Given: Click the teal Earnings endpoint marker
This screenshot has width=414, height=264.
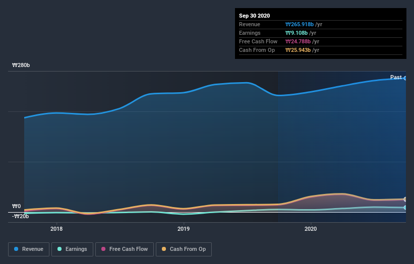Looking at the screenshot, I should pyautogui.click(x=405, y=208).
